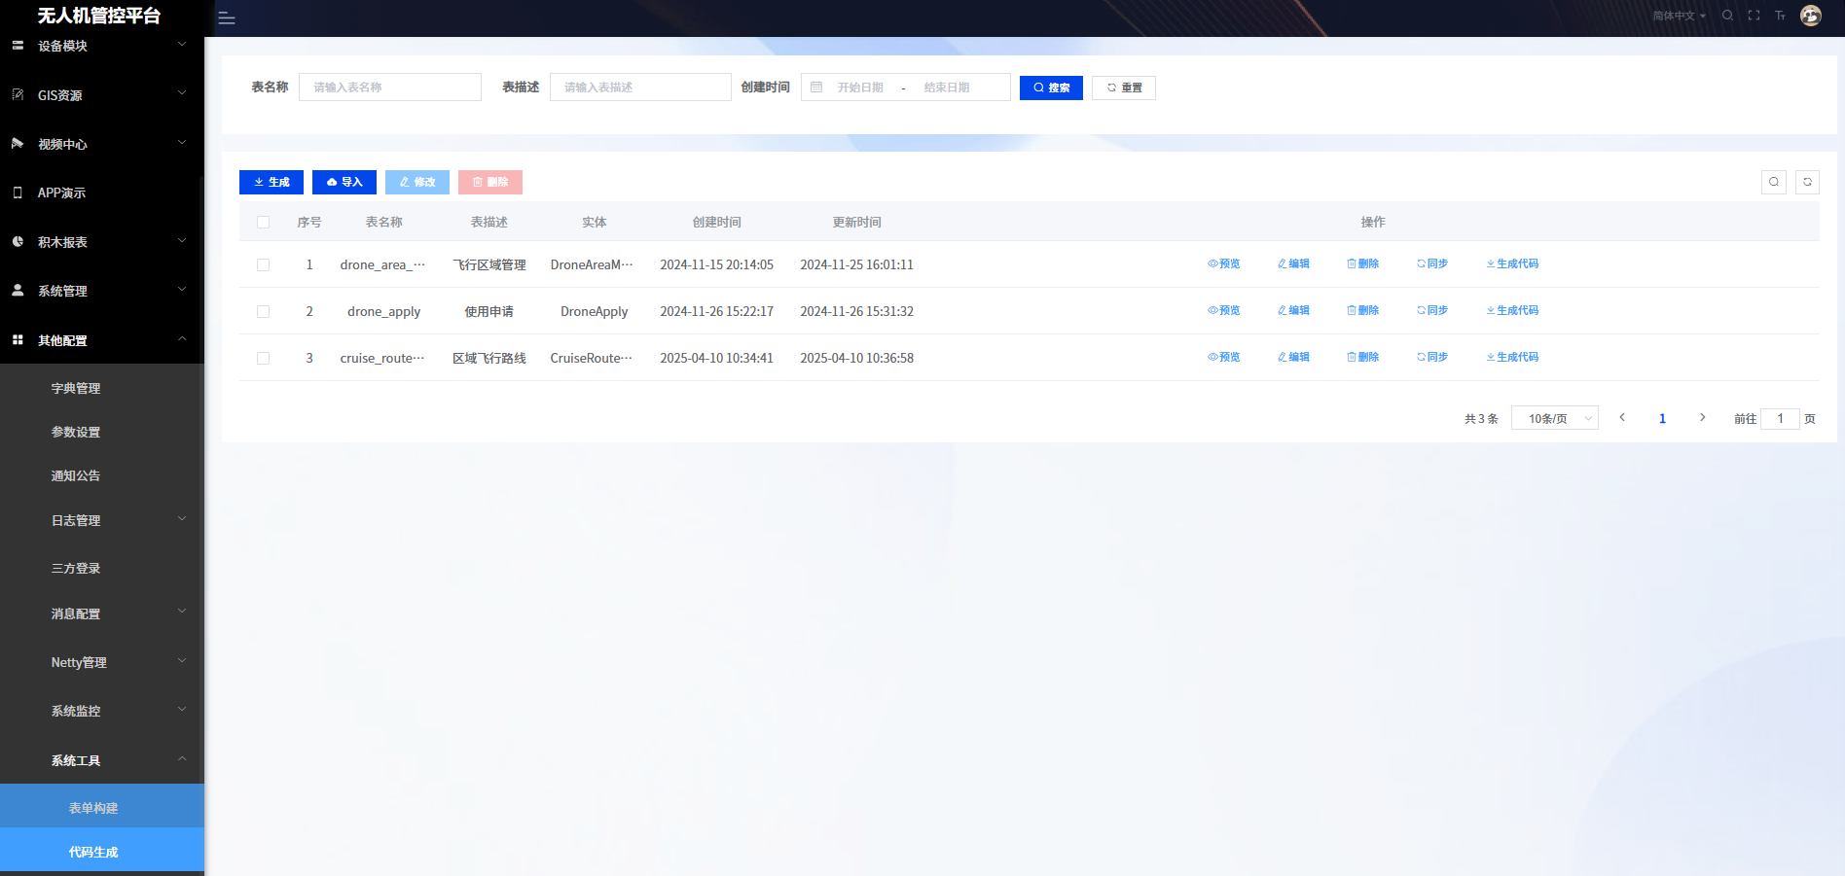Tick the checkbox for cruise_route row
This screenshot has height=876, width=1845.
tap(263, 358)
